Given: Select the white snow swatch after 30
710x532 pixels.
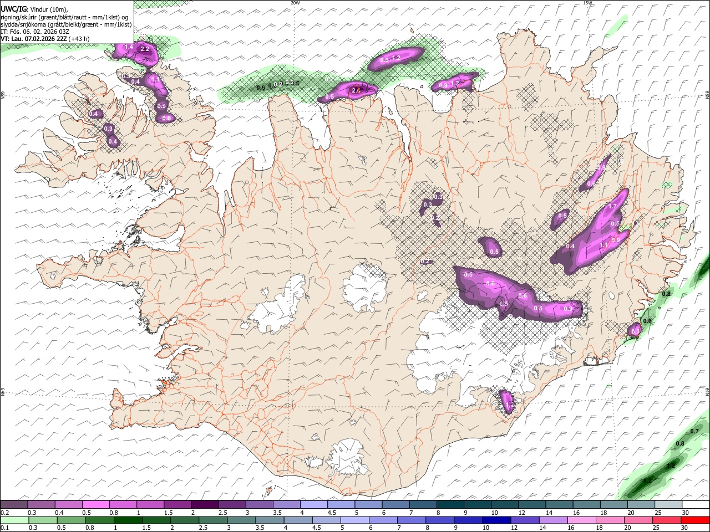Looking at the screenshot, I should [695, 505].
